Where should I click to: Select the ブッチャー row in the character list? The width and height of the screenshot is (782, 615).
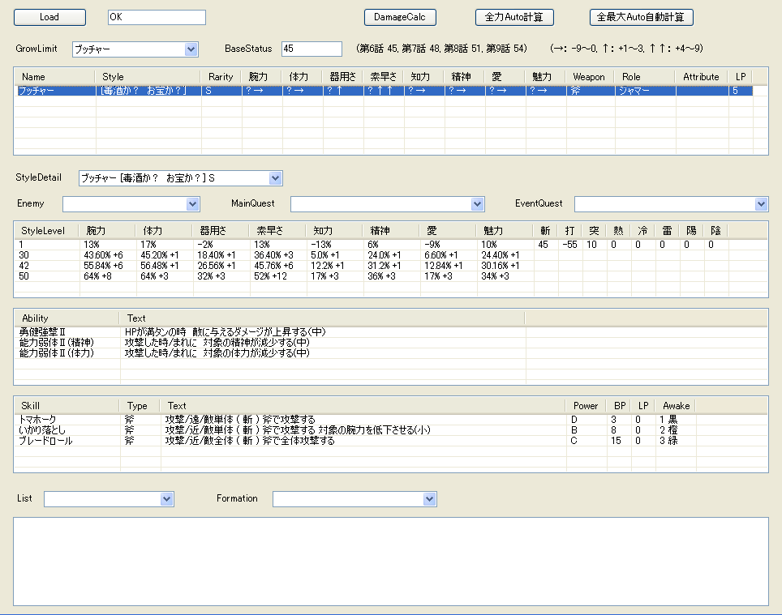point(383,91)
